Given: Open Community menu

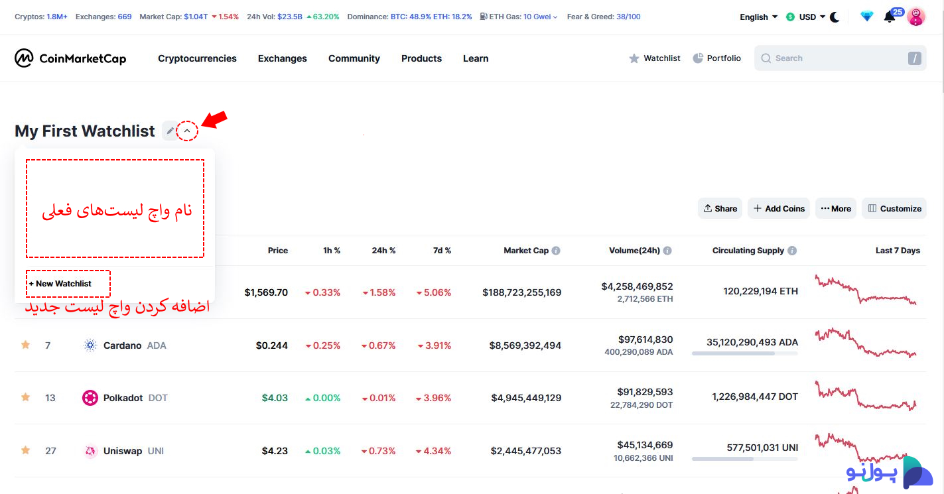Looking at the screenshot, I should click(x=354, y=58).
